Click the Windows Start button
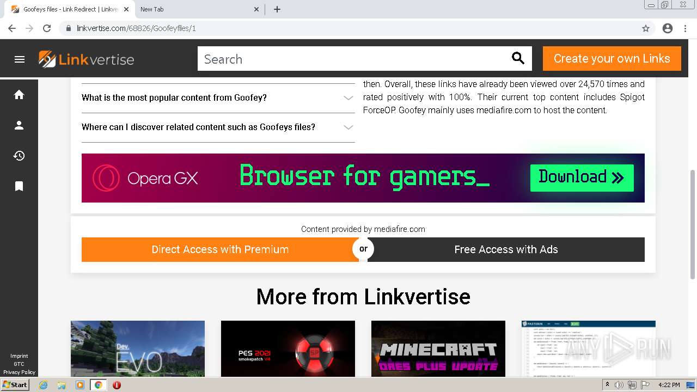The image size is (697, 392). pos(15,385)
